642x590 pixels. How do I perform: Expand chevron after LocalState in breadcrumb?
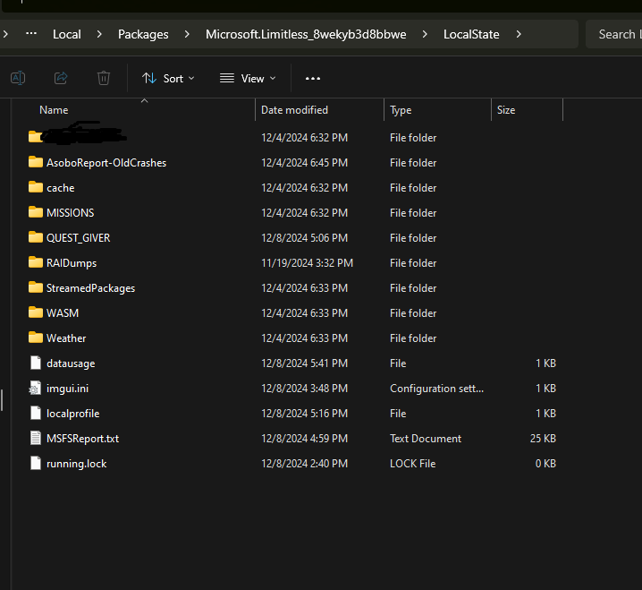518,35
